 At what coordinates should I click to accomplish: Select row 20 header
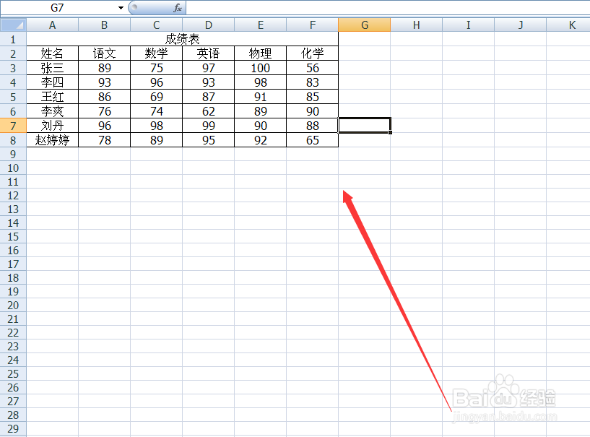(x=13, y=305)
